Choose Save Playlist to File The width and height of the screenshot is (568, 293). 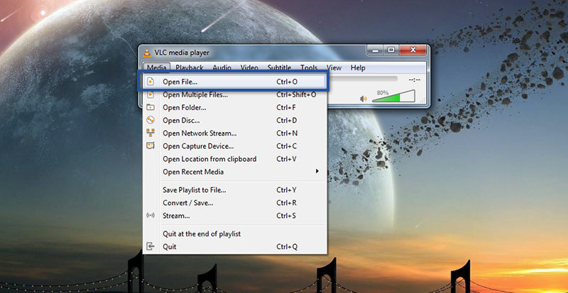(194, 190)
